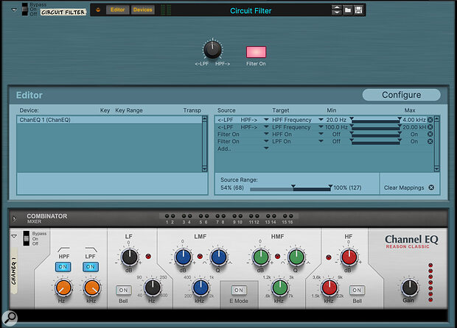Expand the Combinator Mixer section
Image resolution: width=457 pixels, height=328 pixels.
pyautogui.click(x=14, y=218)
